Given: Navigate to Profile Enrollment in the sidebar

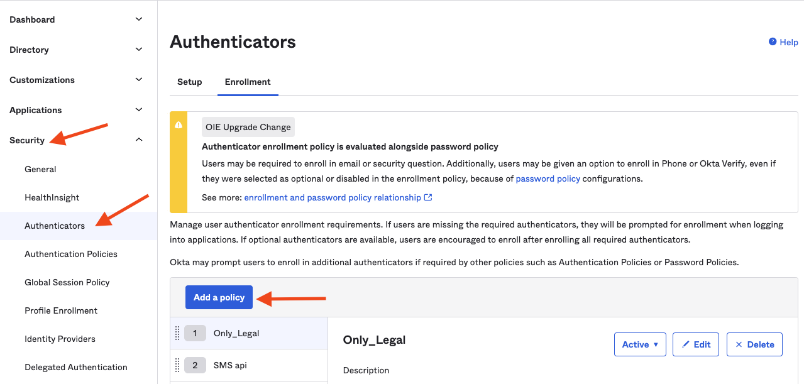Looking at the screenshot, I should 60,310.
